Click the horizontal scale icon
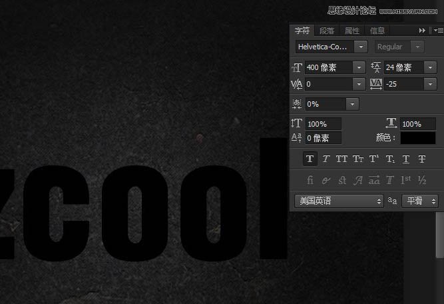The height and width of the screenshot is (304, 444). [391, 123]
